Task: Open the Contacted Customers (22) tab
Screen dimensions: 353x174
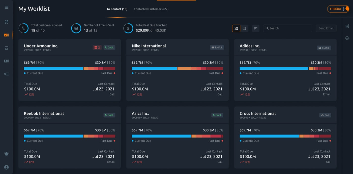Action: coord(151,9)
